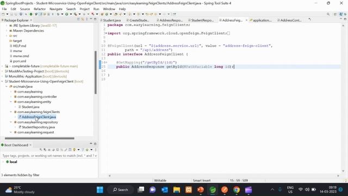Screen dimensions: 348x196
Task: Click the green Boot Dashboard toolbar icon
Action: click(31, 14)
